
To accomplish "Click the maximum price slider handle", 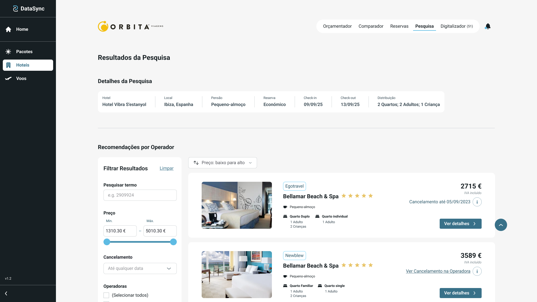I will click(x=173, y=242).
